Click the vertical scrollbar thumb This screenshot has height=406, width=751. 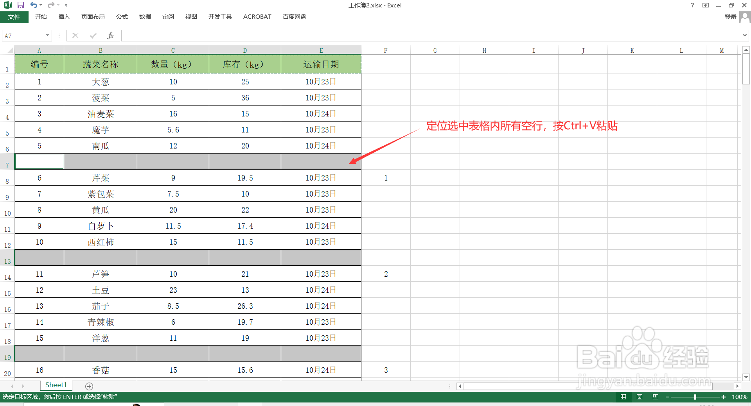click(x=746, y=70)
